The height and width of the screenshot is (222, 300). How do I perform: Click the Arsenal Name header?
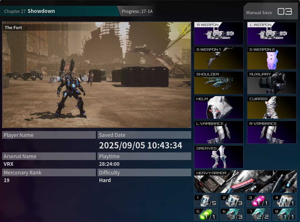[x=49, y=156]
